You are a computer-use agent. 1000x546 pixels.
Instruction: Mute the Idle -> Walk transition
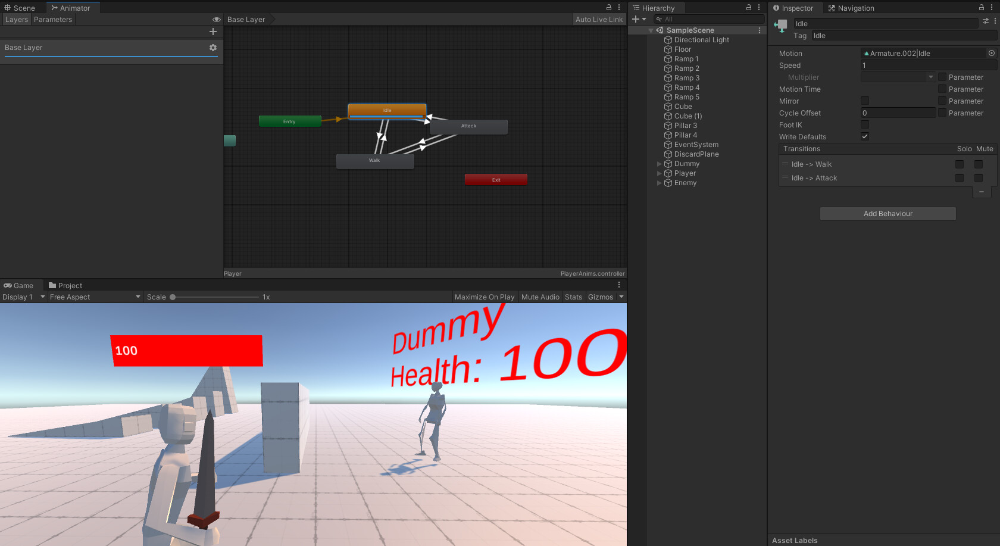coord(979,164)
